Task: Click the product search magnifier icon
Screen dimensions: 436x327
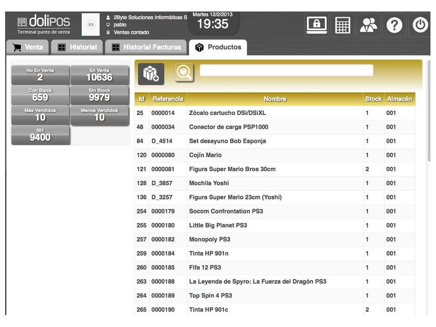Action: pyautogui.click(x=184, y=72)
